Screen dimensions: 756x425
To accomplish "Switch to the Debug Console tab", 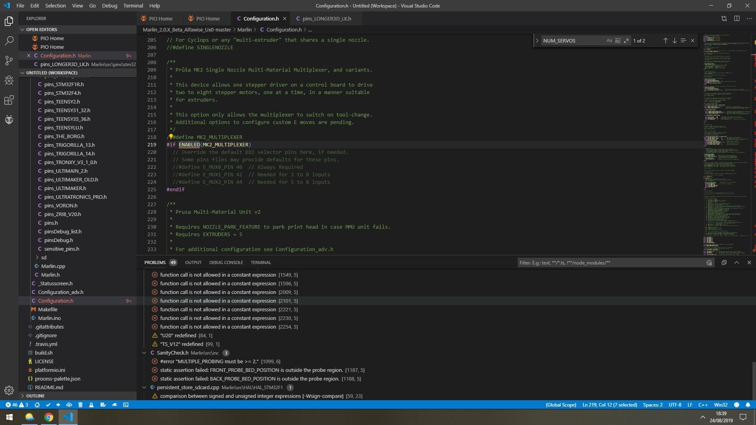I will (x=226, y=262).
